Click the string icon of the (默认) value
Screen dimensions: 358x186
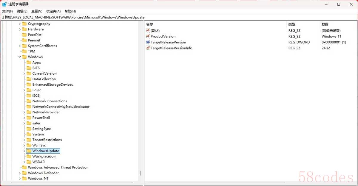click(x=148, y=30)
